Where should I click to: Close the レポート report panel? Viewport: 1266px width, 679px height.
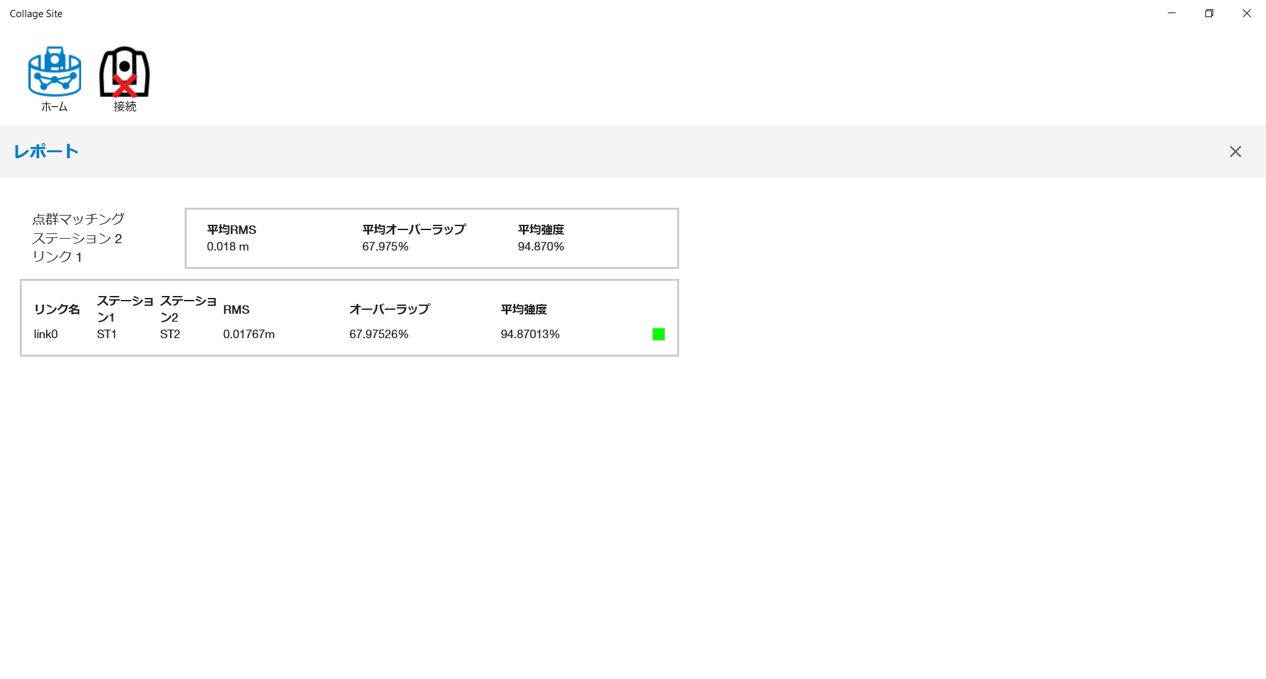pos(1235,152)
